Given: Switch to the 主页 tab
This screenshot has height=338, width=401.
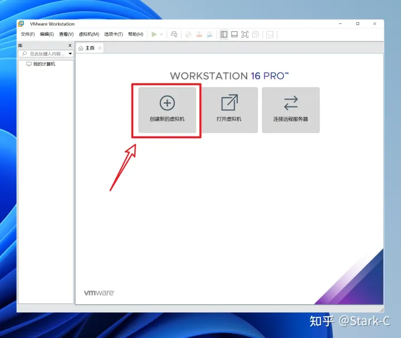Looking at the screenshot, I should (87, 48).
